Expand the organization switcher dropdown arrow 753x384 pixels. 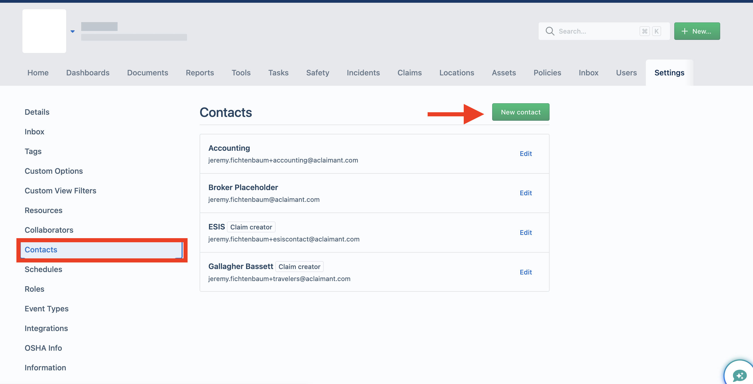(x=72, y=31)
